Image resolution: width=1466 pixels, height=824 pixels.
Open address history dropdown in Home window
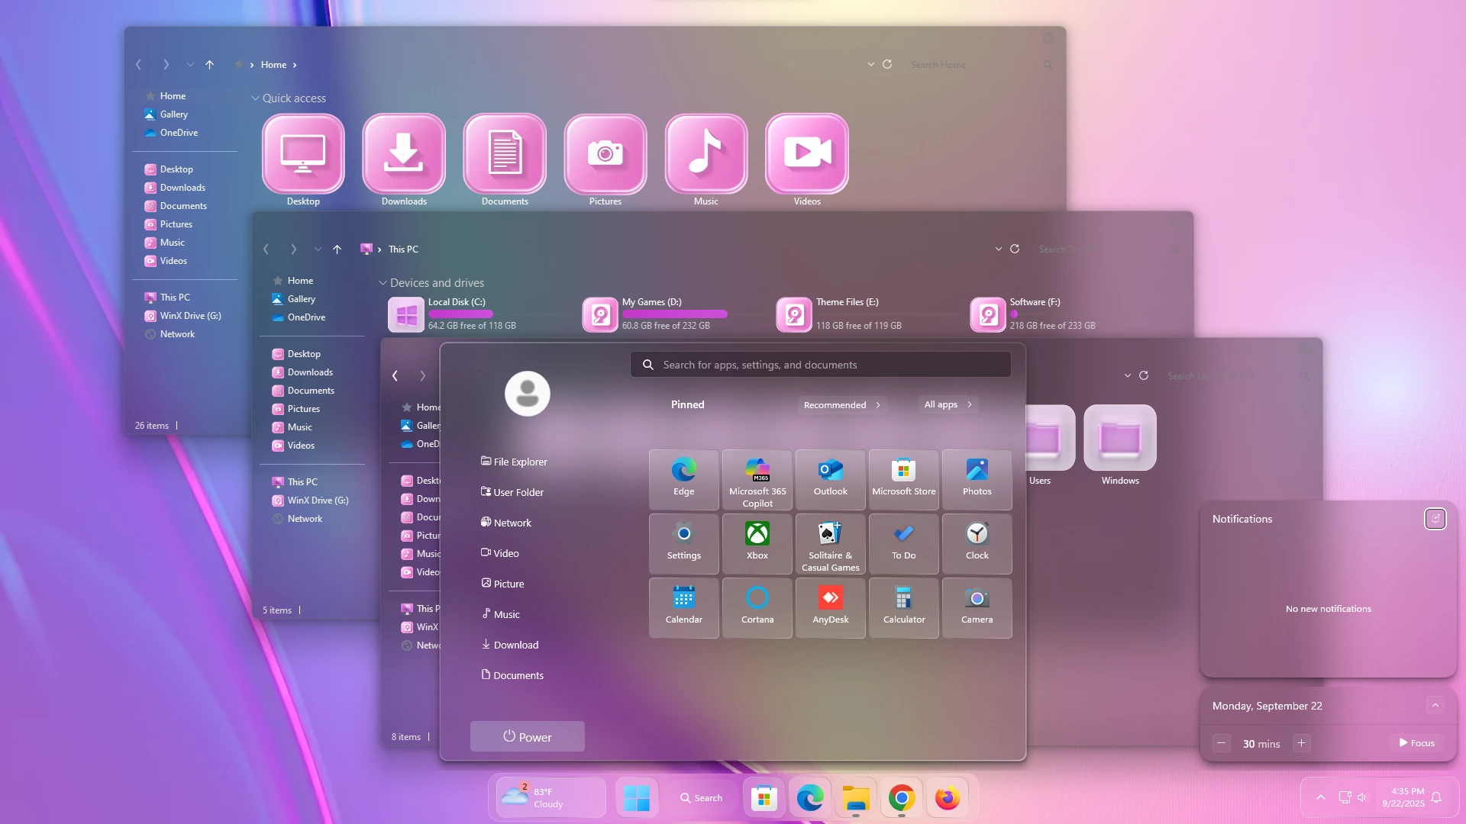(871, 65)
